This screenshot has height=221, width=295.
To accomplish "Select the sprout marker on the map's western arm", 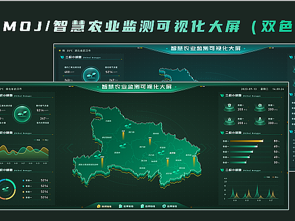I will click(98, 156).
